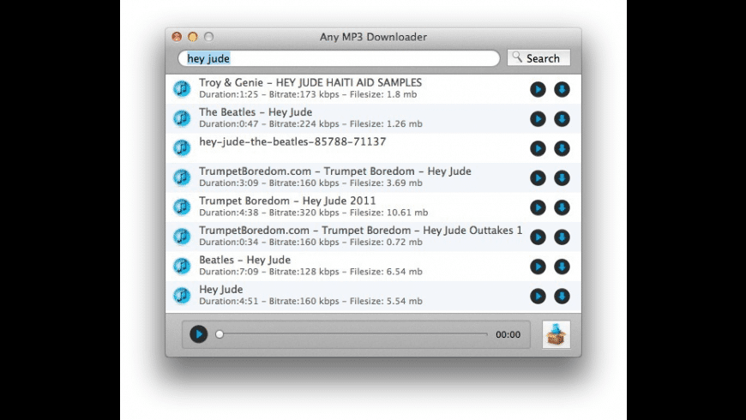Download hey-jude-the-beatles-85788-71137

[x=562, y=148]
